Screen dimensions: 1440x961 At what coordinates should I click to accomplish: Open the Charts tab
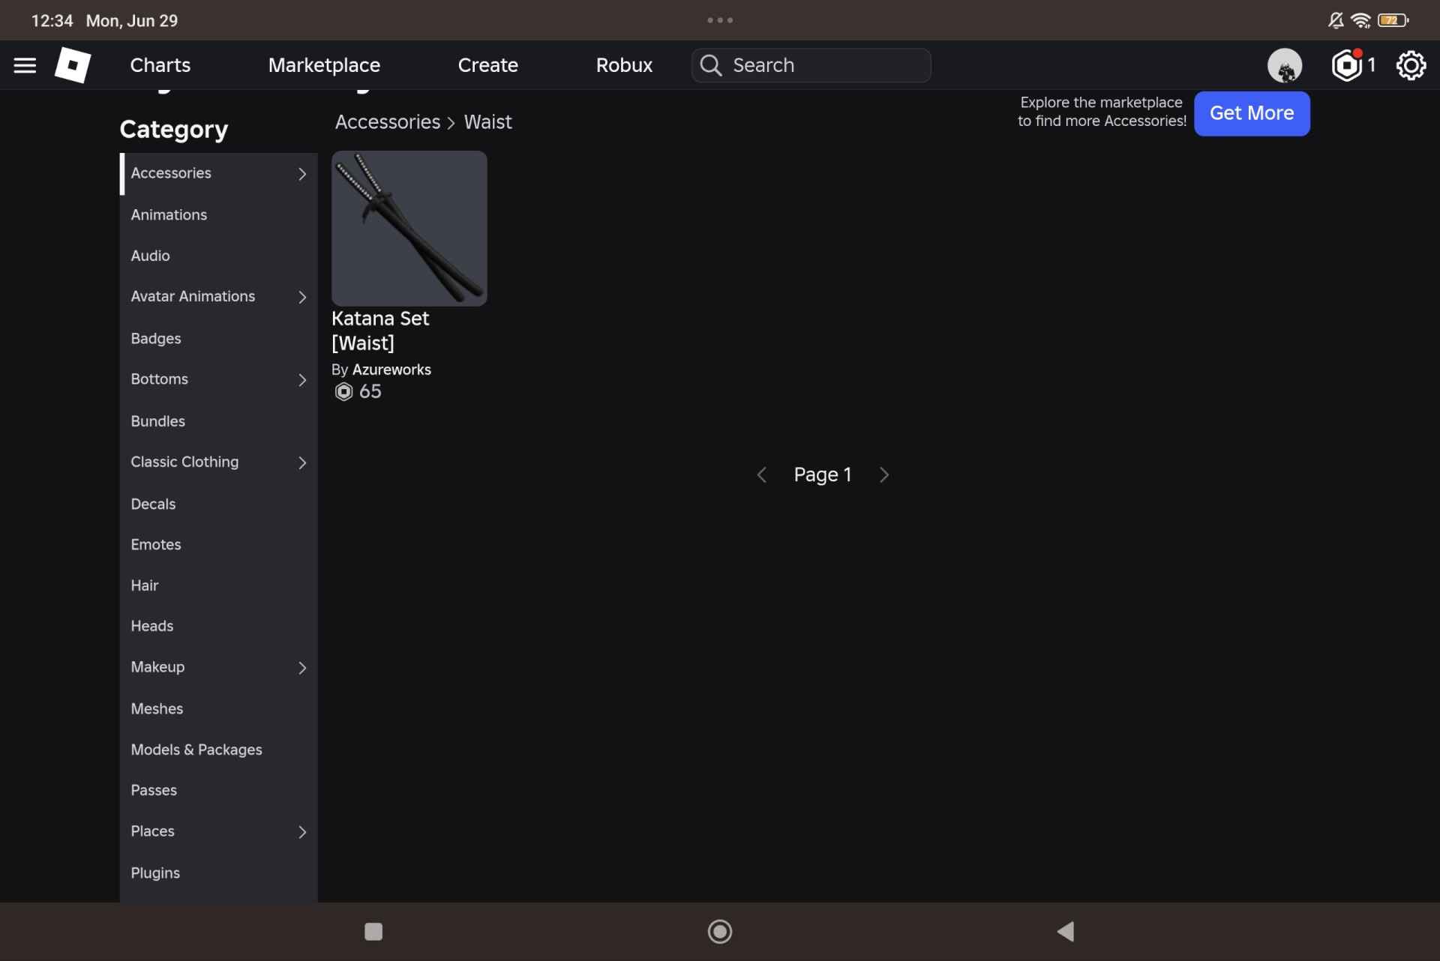tap(160, 65)
